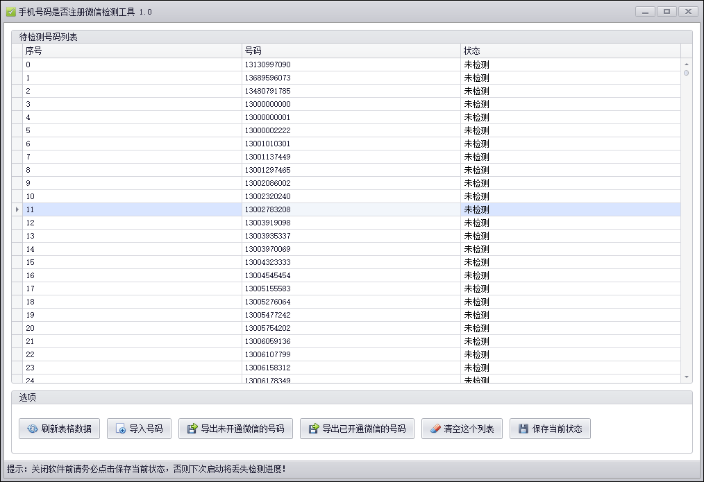The height and width of the screenshot is (482, 704).
Task: Click the floppy disk icon on 保存当前状态
Action: pyautogui.click(x=523, y=429)
